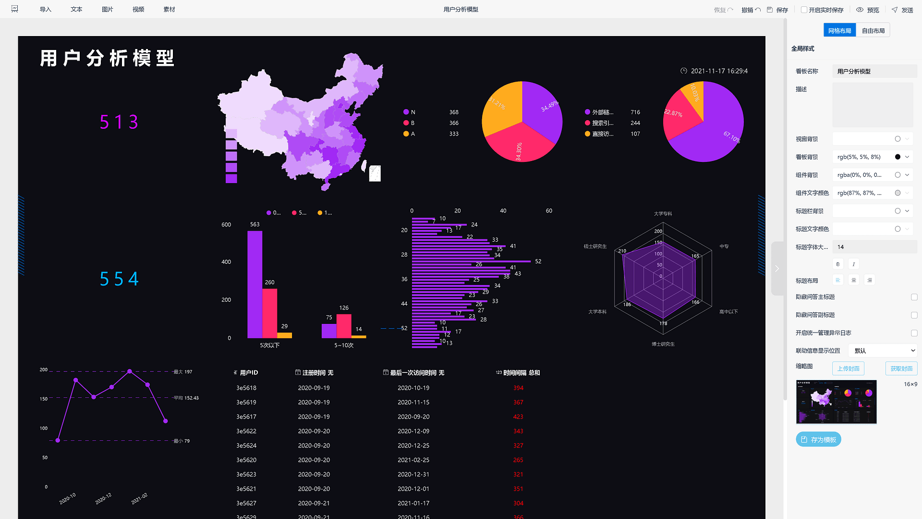Click the KPI number 554

coord(119,279)
